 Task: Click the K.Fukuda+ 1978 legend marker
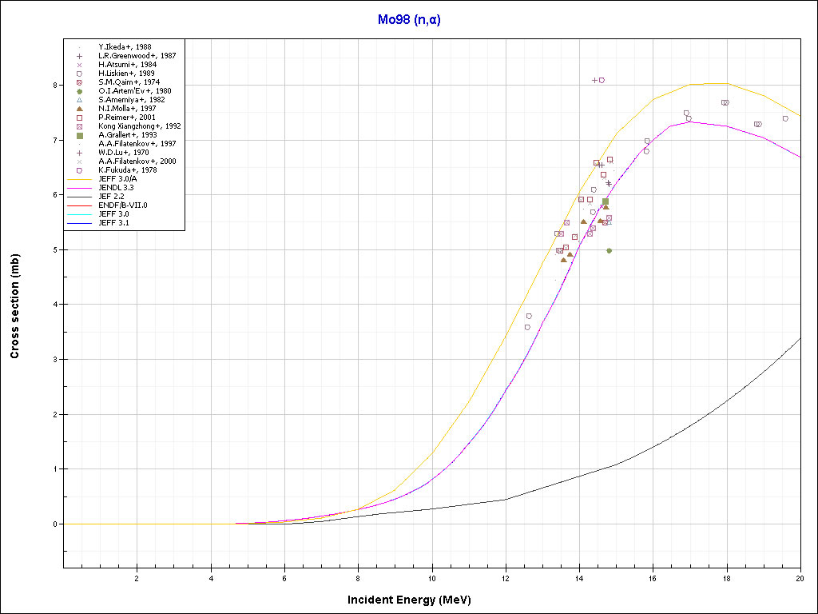point(80,170)
